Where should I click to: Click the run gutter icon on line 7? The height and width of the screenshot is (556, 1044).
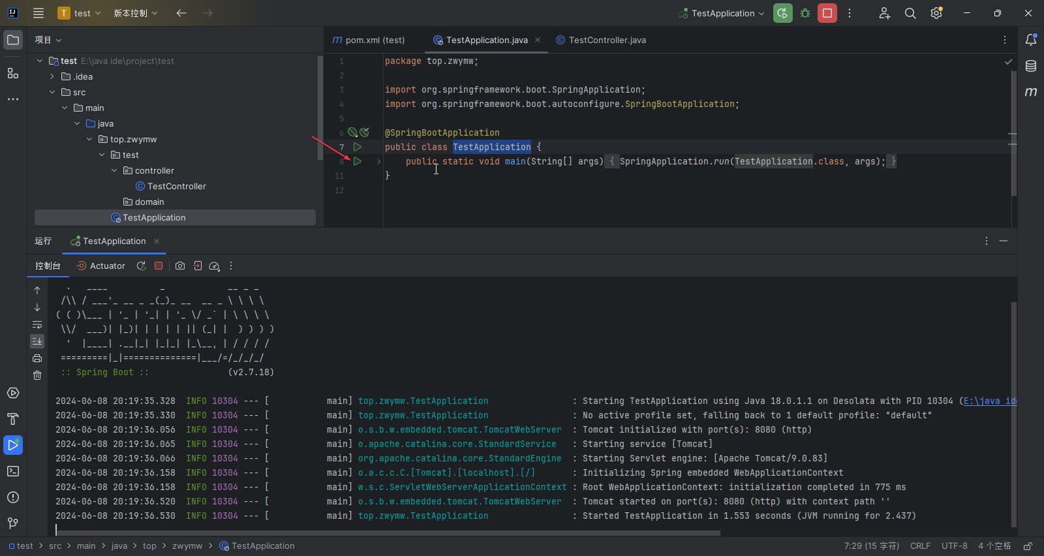(358, 147)
